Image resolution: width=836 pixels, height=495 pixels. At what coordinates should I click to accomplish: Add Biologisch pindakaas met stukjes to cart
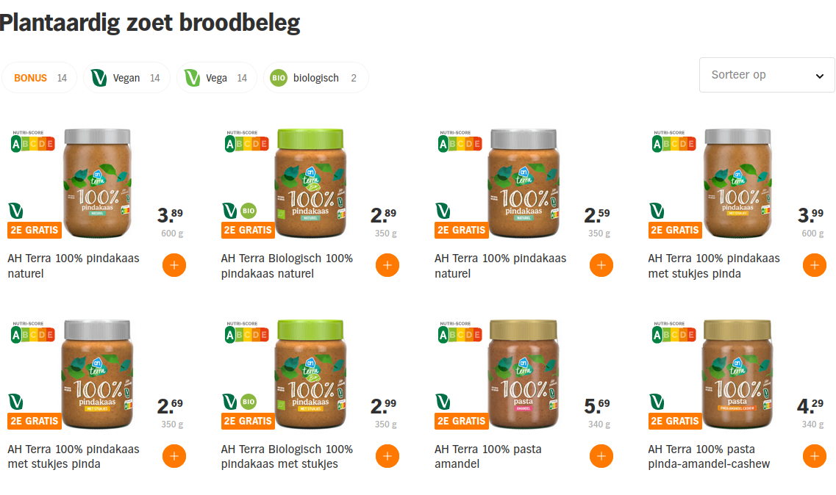click(x=387, y=456)
